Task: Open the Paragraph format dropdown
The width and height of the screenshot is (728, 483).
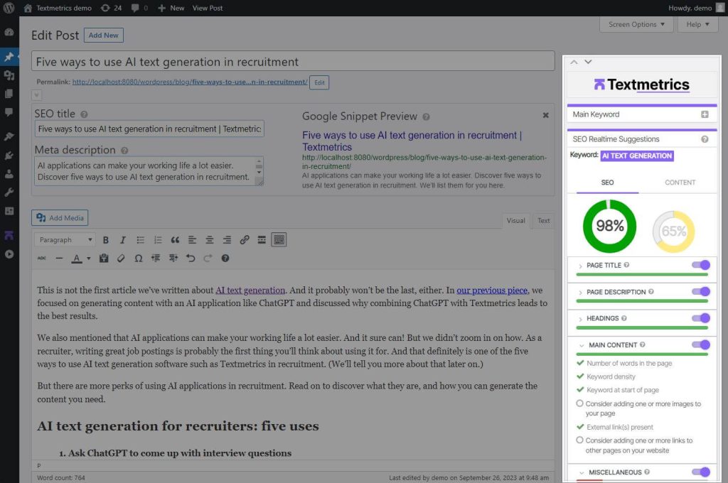Action: (x=65, y=240)
